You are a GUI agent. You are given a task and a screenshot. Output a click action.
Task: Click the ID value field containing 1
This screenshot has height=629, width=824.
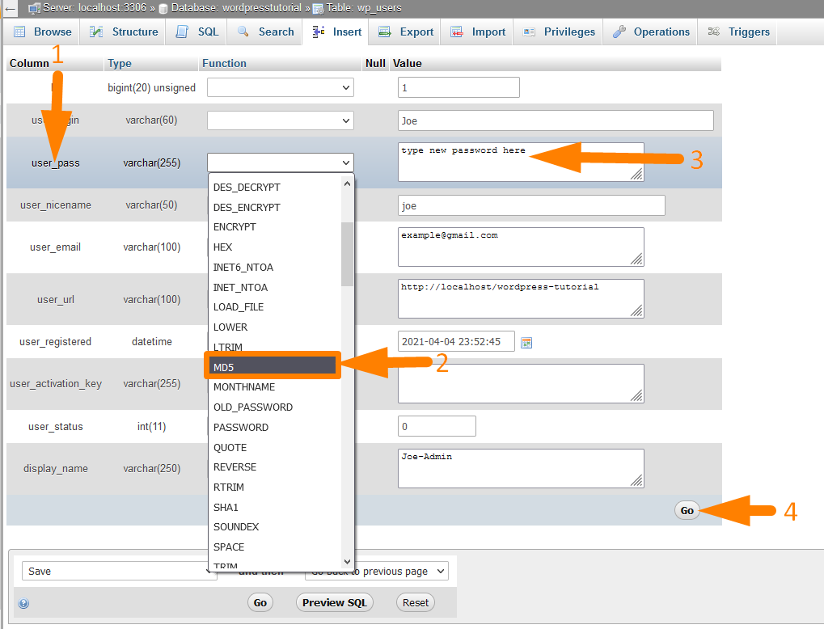tap(458, 87)
